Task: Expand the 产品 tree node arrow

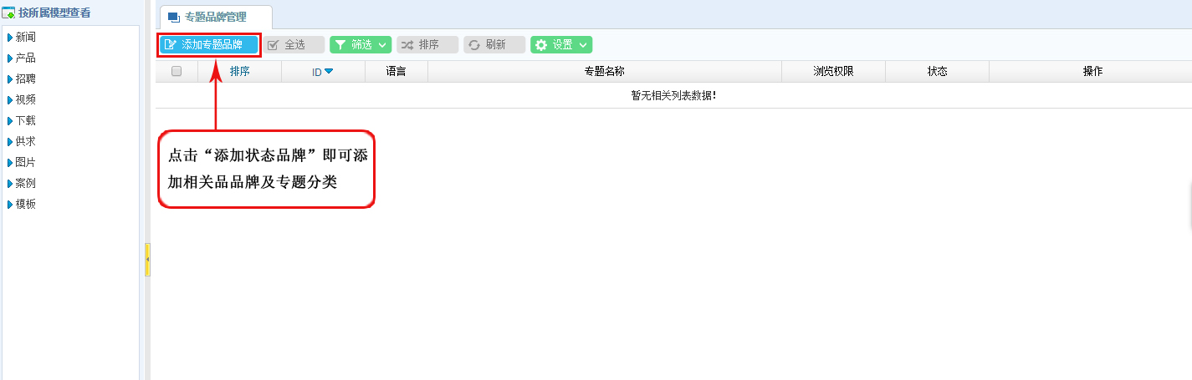Action: tap(10, 58)
